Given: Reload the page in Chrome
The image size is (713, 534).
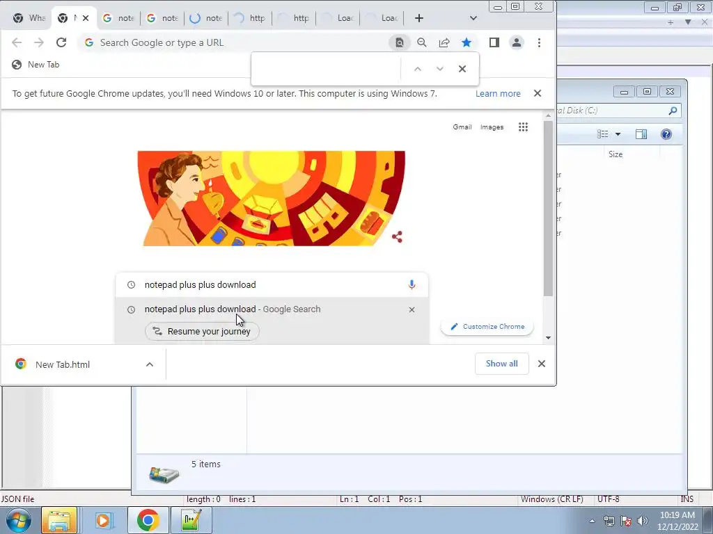Looking at the screenshot, I should [61, 42].
